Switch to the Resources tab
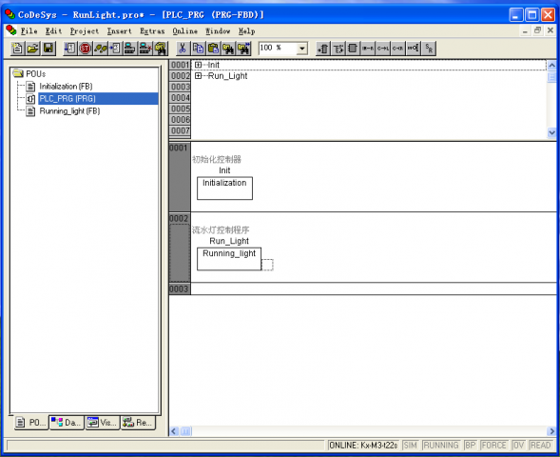The image size is (560, 457). pyautogui.click(x=138, y=423)
